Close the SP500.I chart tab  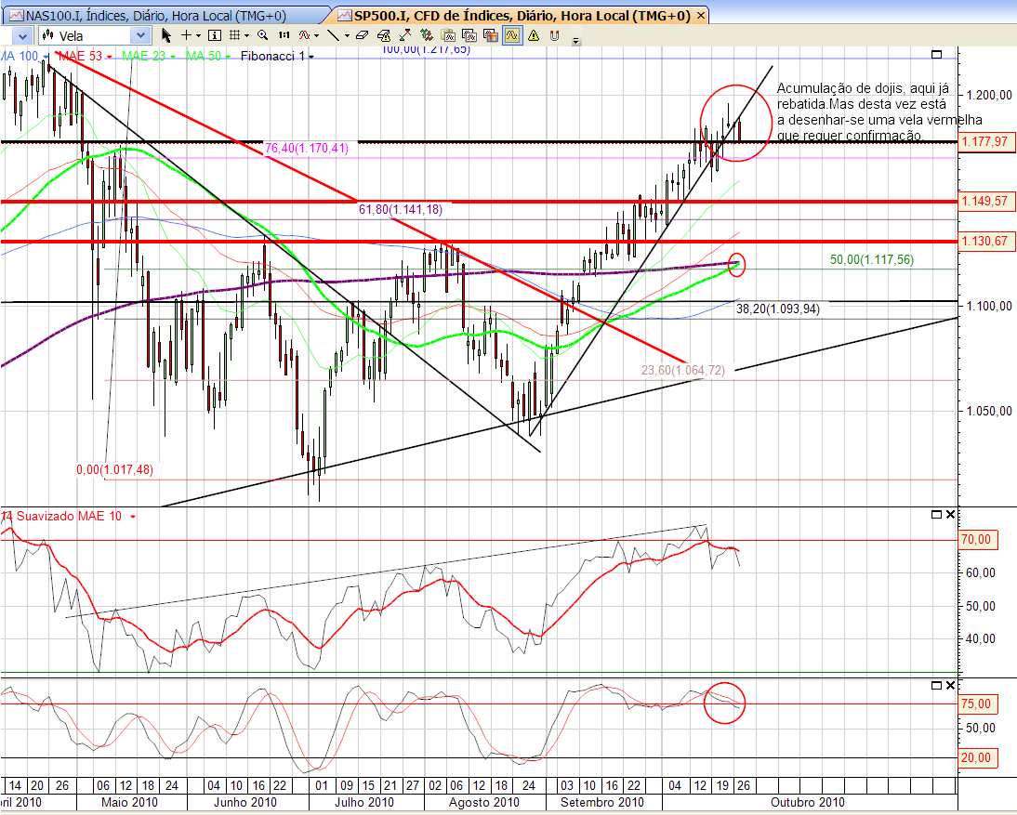coord(701,16)
